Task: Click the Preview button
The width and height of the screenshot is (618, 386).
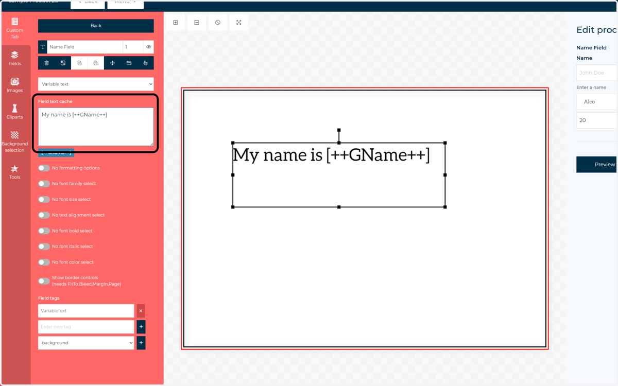Action: (x=597, y=165)
